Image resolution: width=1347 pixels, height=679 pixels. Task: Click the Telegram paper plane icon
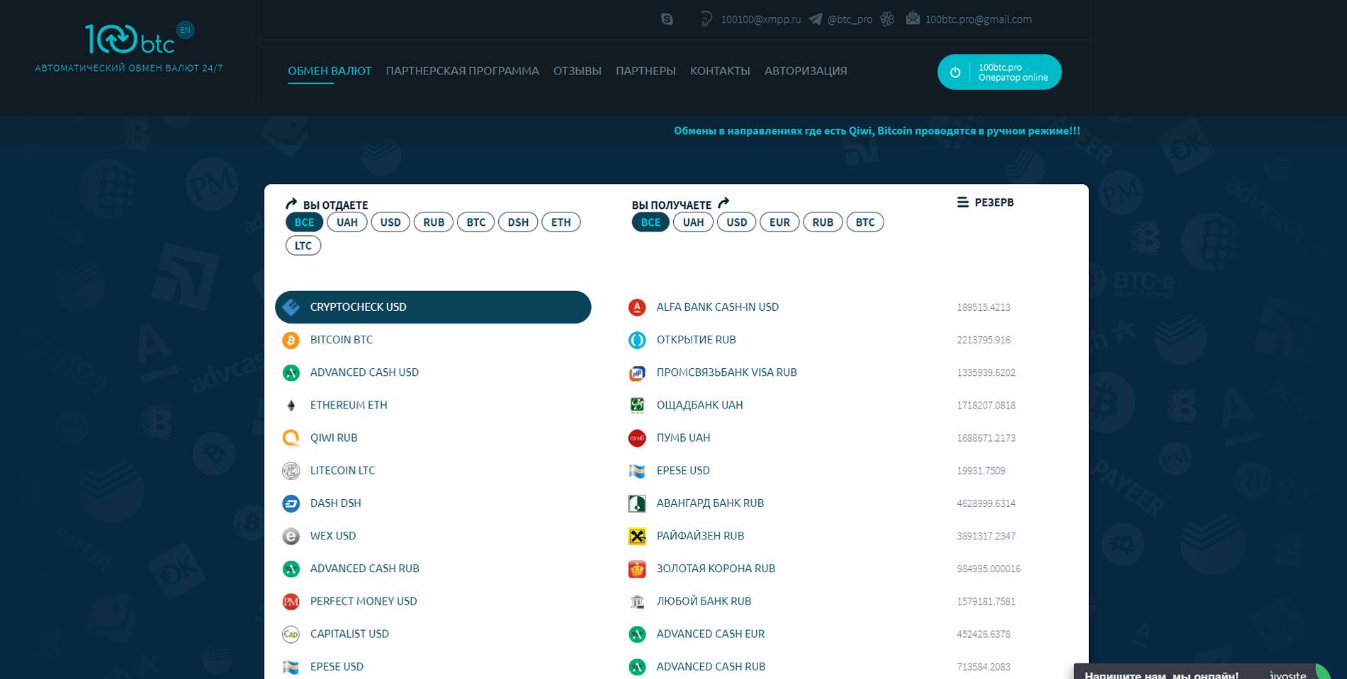[x=816, y=19]
